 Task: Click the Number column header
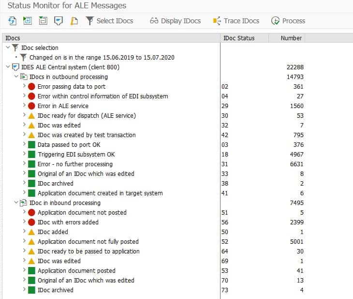pyautogui.click(x=287, y=38)
